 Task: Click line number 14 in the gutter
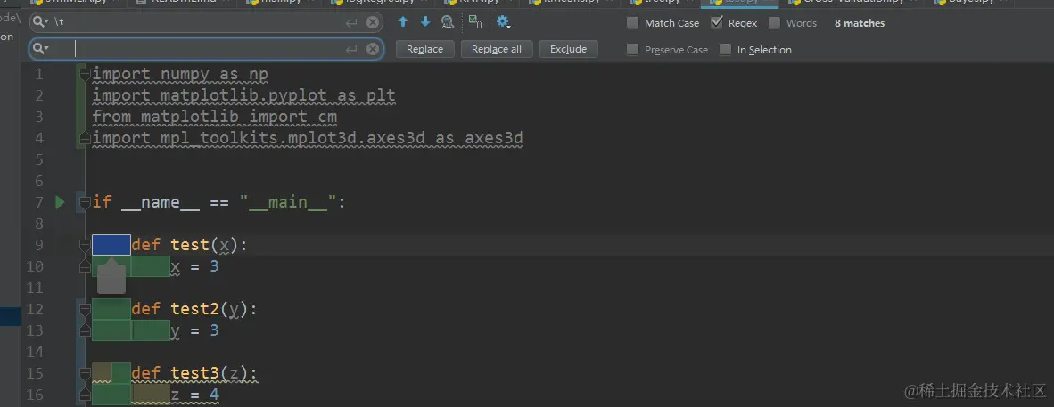pos(34,352)
